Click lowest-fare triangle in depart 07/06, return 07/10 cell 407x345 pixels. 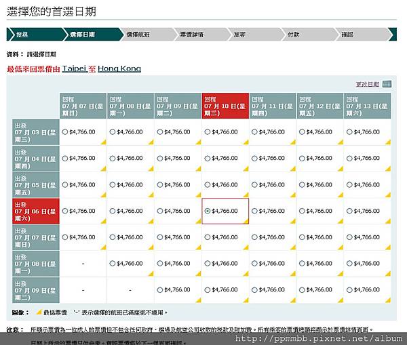[x=246, y=221]
